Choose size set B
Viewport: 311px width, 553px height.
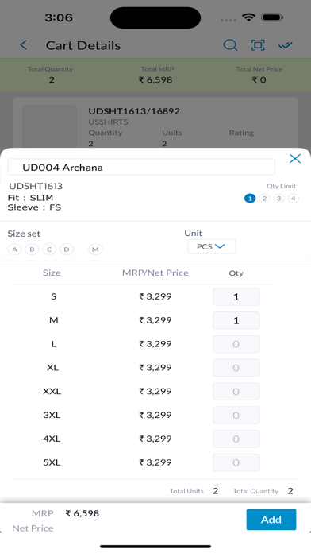(x=32, y=249)
